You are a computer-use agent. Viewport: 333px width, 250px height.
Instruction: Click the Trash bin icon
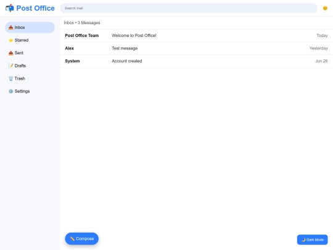coord(11,78)
